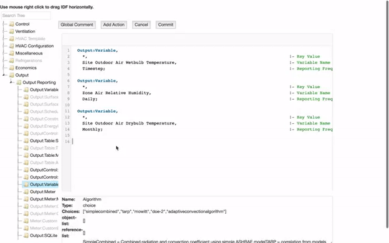
Task: Click the Output:Variable header on line 11
Action: click(97, 111)
